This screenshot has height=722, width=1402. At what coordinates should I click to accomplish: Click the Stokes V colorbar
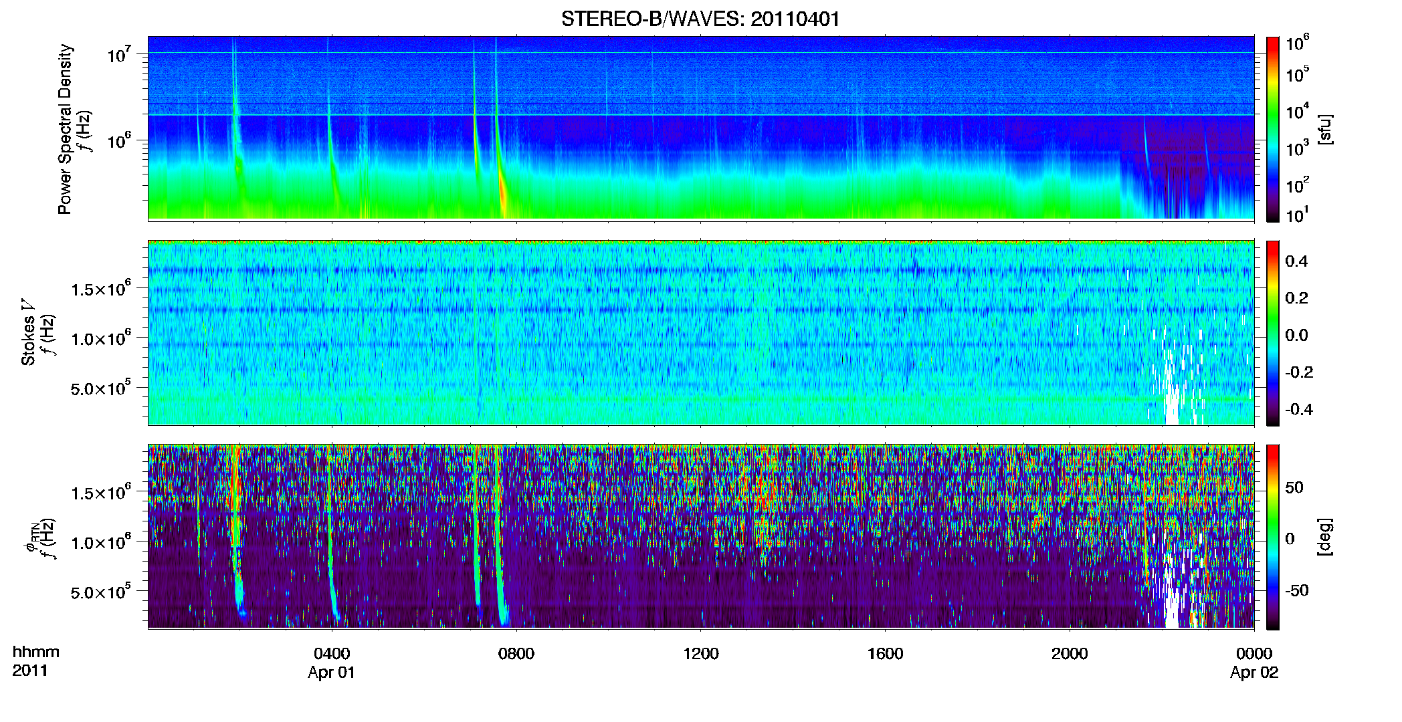coord(1273,333)
